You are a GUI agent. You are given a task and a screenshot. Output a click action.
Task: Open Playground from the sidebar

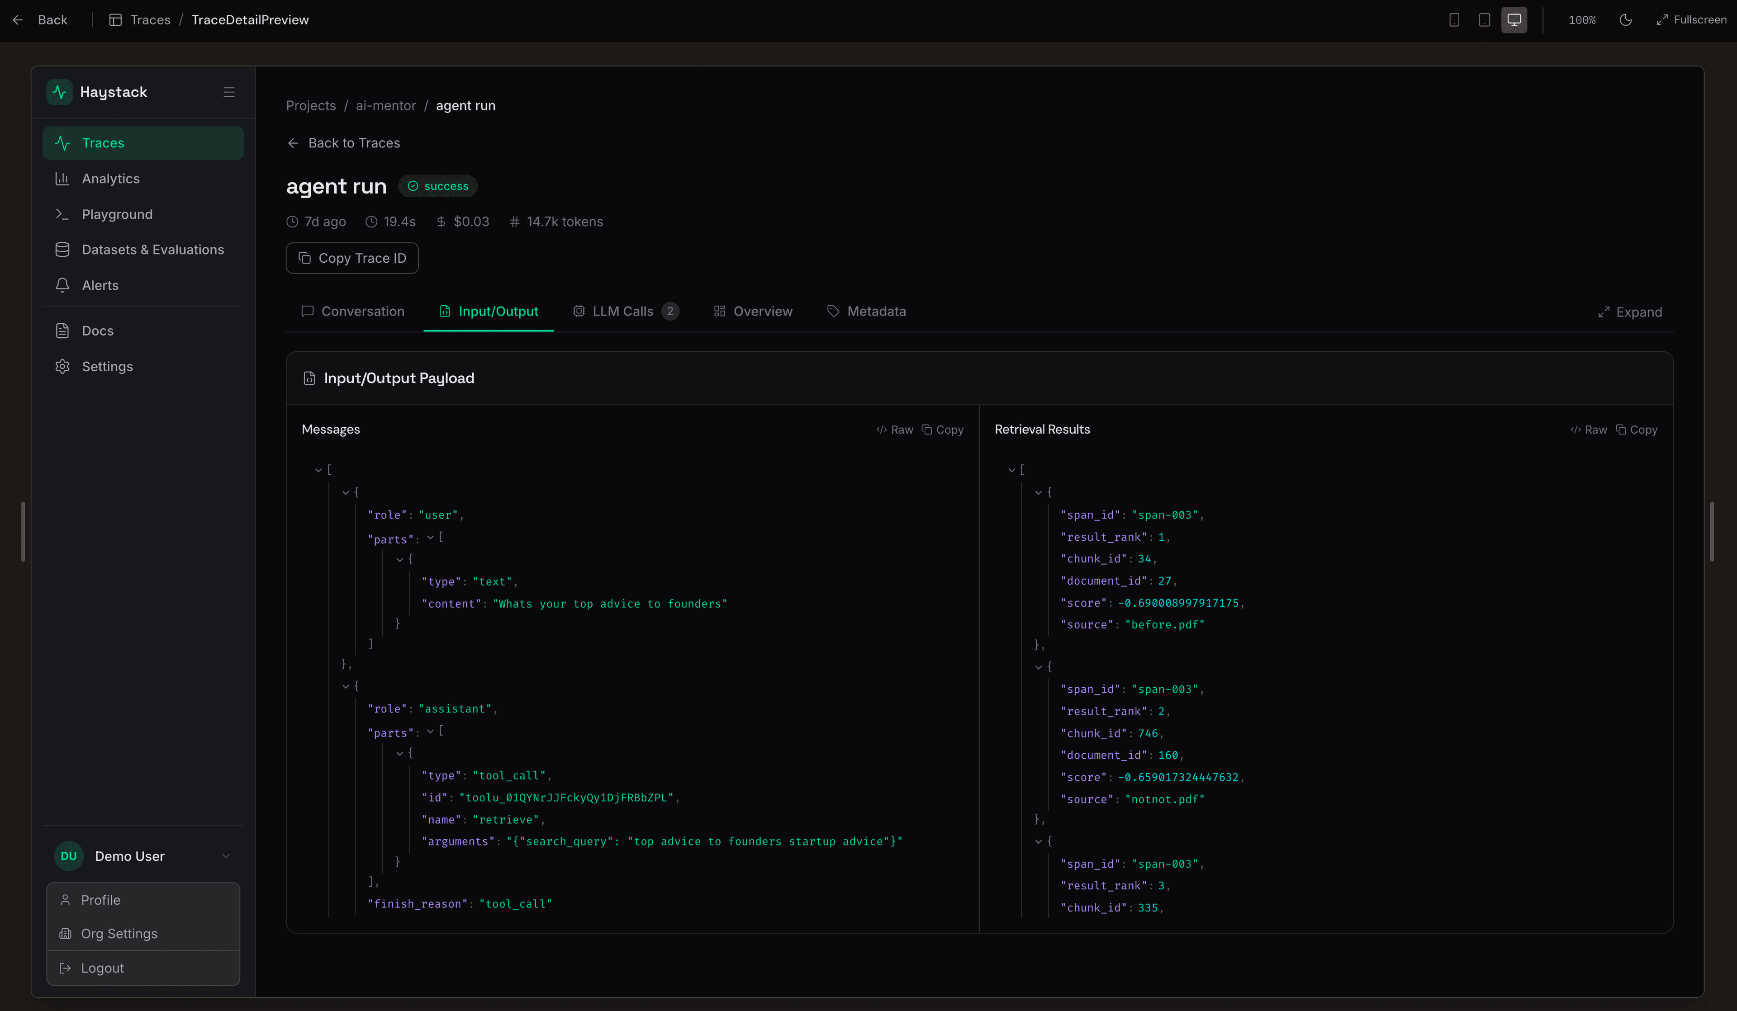click(x=143, y=214)
